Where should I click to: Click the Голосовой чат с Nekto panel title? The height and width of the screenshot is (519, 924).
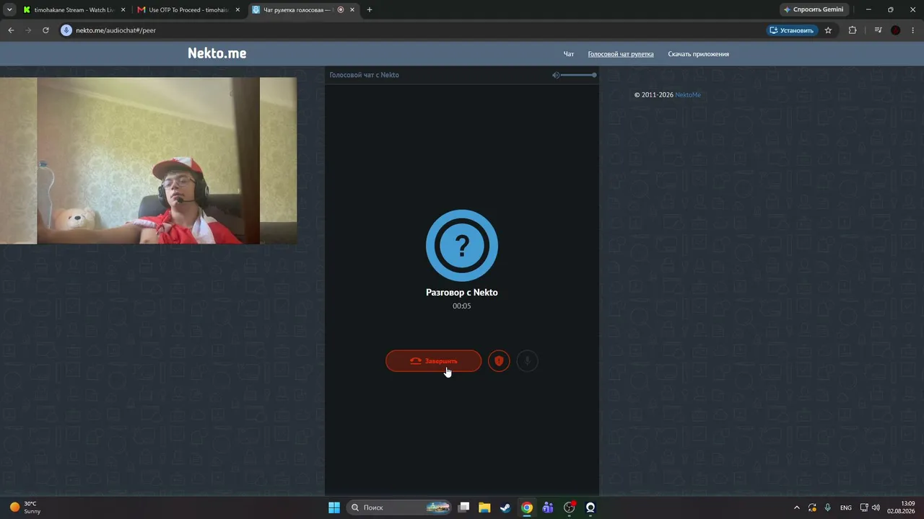pos(364,75)
